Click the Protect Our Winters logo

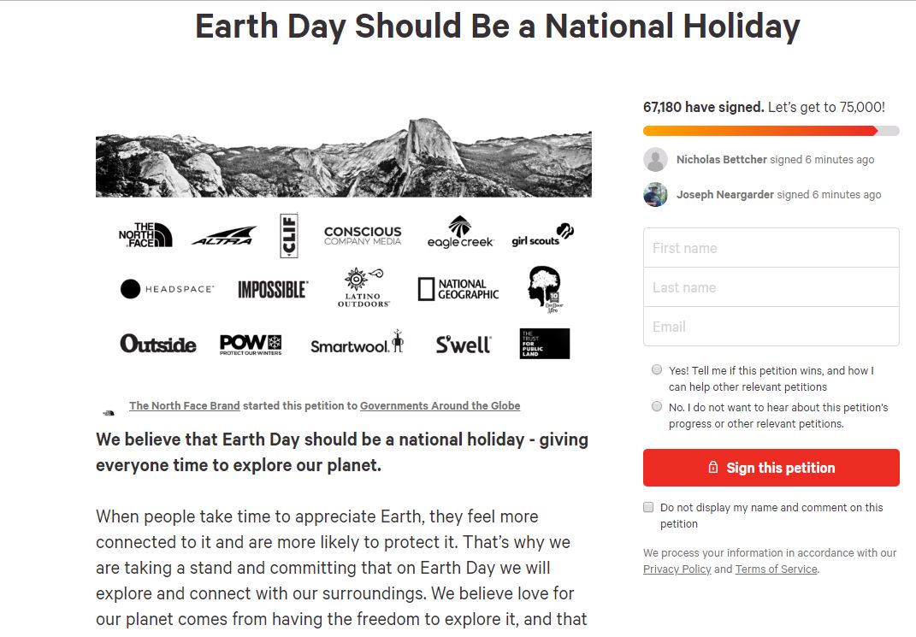click(251, 344)
